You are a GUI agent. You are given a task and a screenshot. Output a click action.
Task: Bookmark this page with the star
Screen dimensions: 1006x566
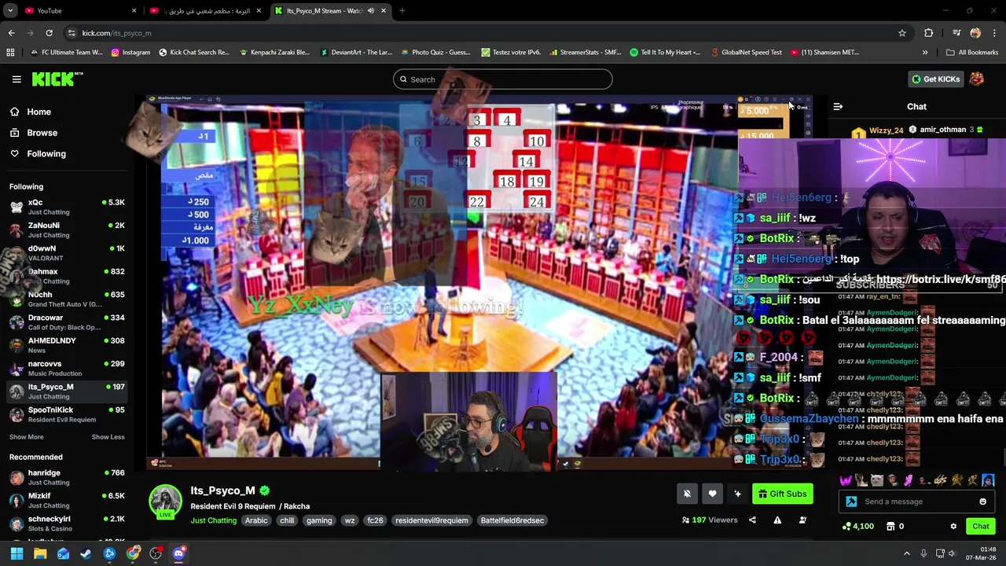coord(902,33)
